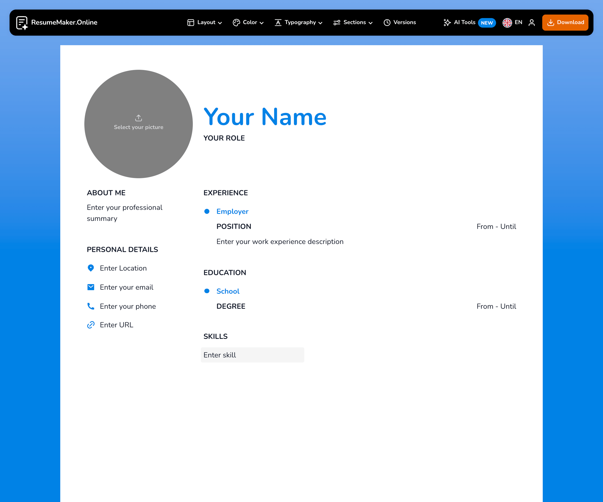This screenshot has height=502, width=603.
Task: Click the School link under Education
Action: coord(228,291)
